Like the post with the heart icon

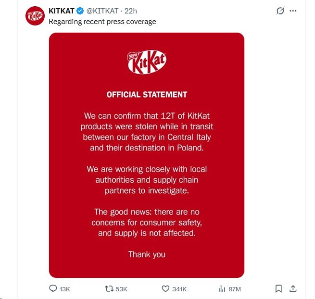(165, 288)
